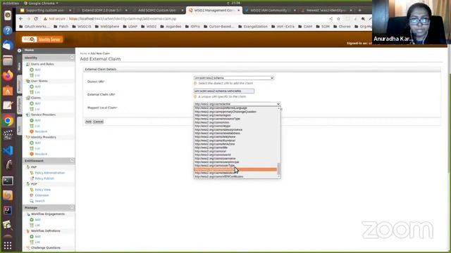This screenshot has height=253, width=451.
Task: Open Ubuntu Software from the dock
Action: (8, 91)
